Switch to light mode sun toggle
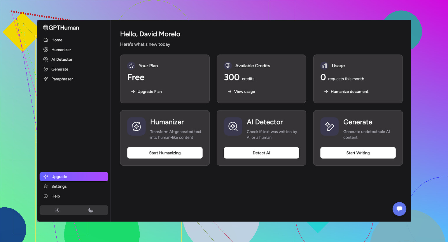This screenshot has height=242, width=448. click(x=57, y=210)
